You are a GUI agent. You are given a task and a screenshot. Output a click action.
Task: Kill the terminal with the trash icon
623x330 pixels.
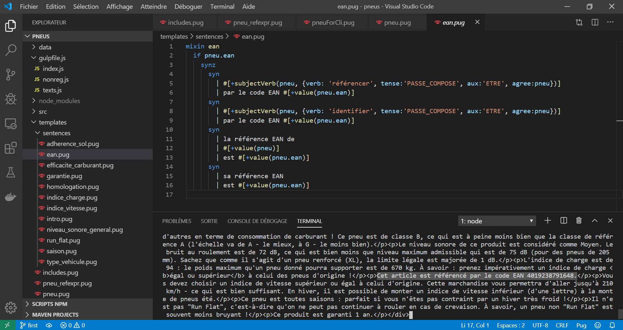tap(578, 220)
